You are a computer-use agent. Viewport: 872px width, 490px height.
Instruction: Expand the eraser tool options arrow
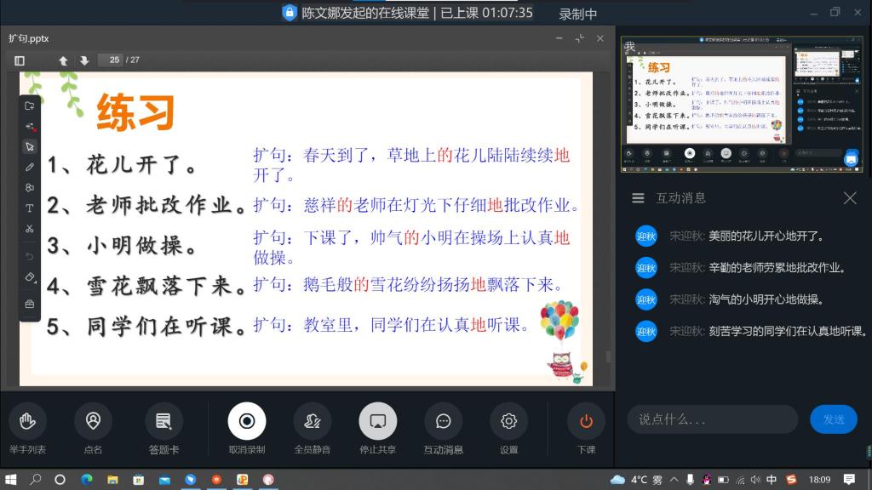pyautogui.click(x=35, y=283)
